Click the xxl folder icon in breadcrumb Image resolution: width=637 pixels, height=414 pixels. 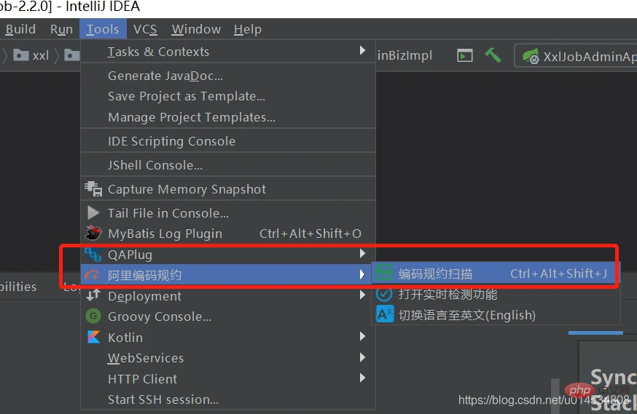[x=20, y=55]
